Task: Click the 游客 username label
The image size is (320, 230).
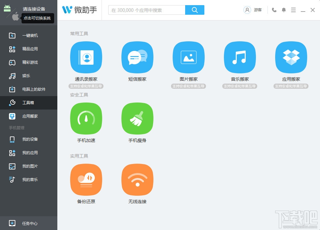Action: (x=258, y=10)
